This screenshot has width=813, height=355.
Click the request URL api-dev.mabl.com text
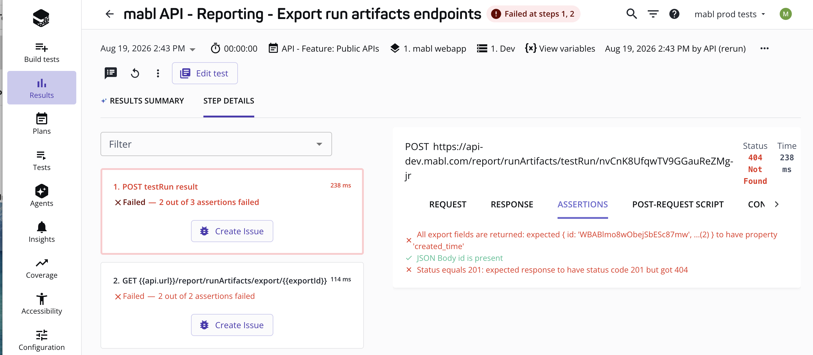point(569,161)
